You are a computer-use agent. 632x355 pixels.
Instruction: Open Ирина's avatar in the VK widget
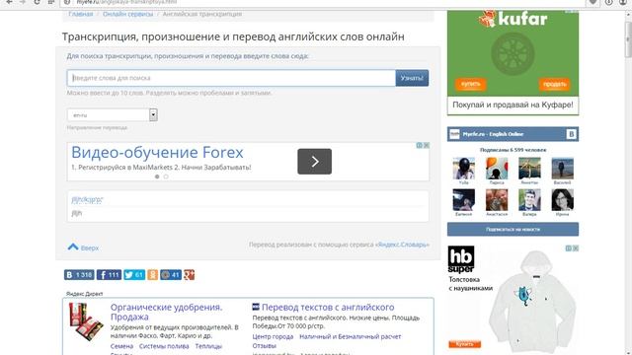click(x=562, y=199)
